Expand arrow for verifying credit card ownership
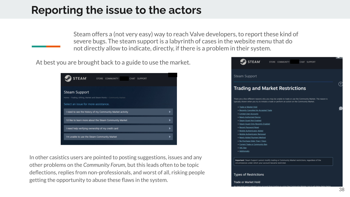 pos(170,128)
